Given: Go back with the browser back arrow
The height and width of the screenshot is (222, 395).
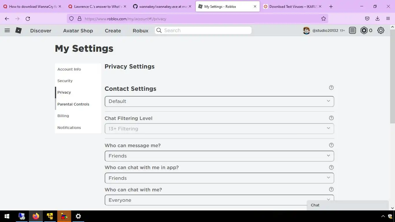Looking at the screenshot, I should [7, 19].
